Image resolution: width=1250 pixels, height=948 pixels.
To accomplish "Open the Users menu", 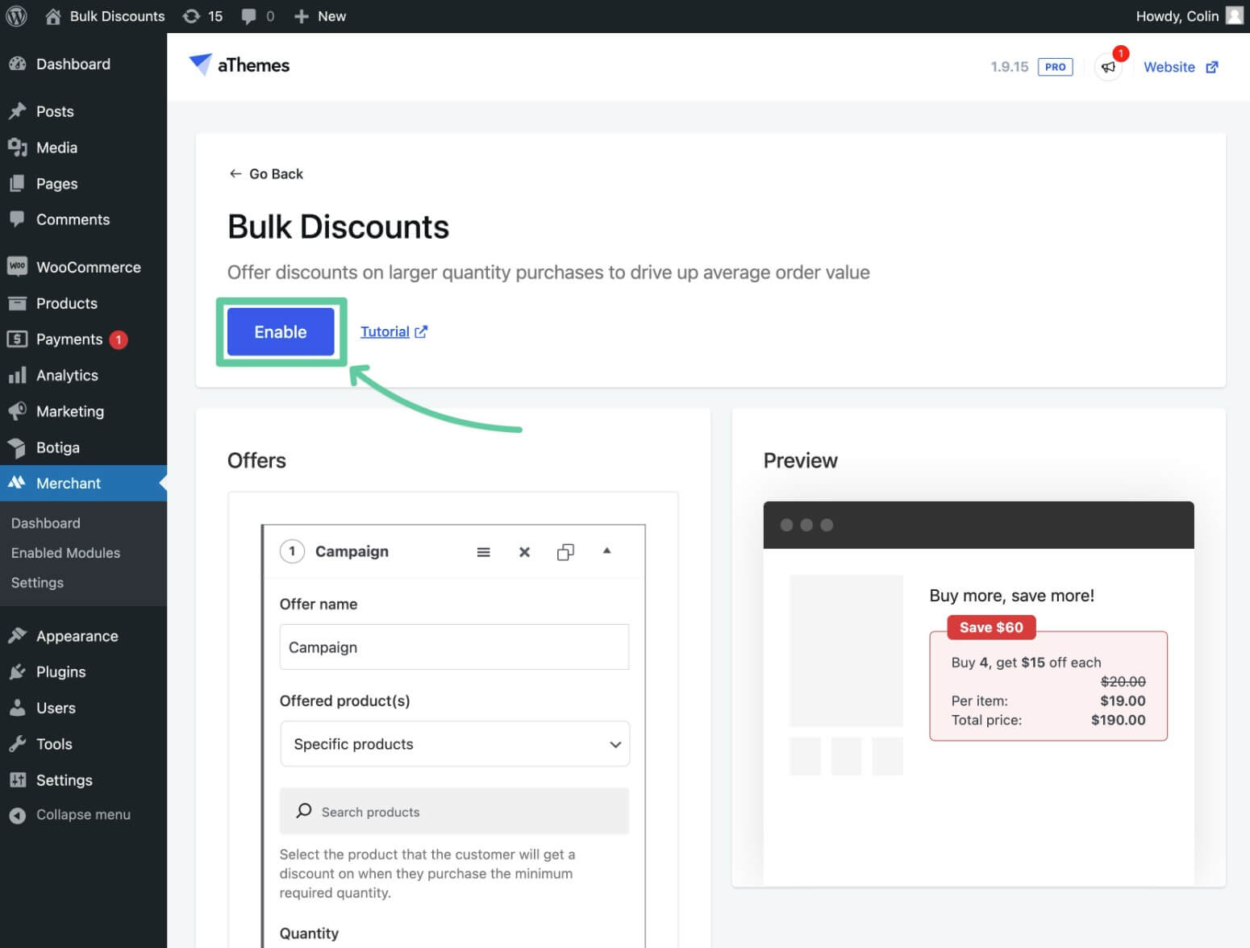I will 84,708.
